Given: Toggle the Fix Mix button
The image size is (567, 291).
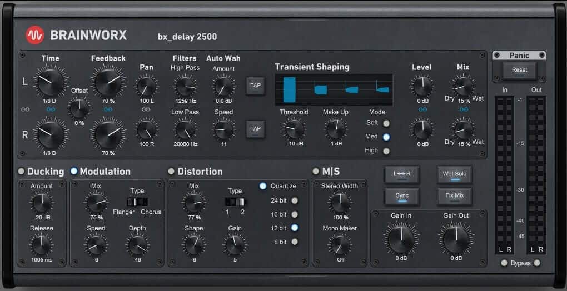Looking at the screenshot, I should pos(455,197).
